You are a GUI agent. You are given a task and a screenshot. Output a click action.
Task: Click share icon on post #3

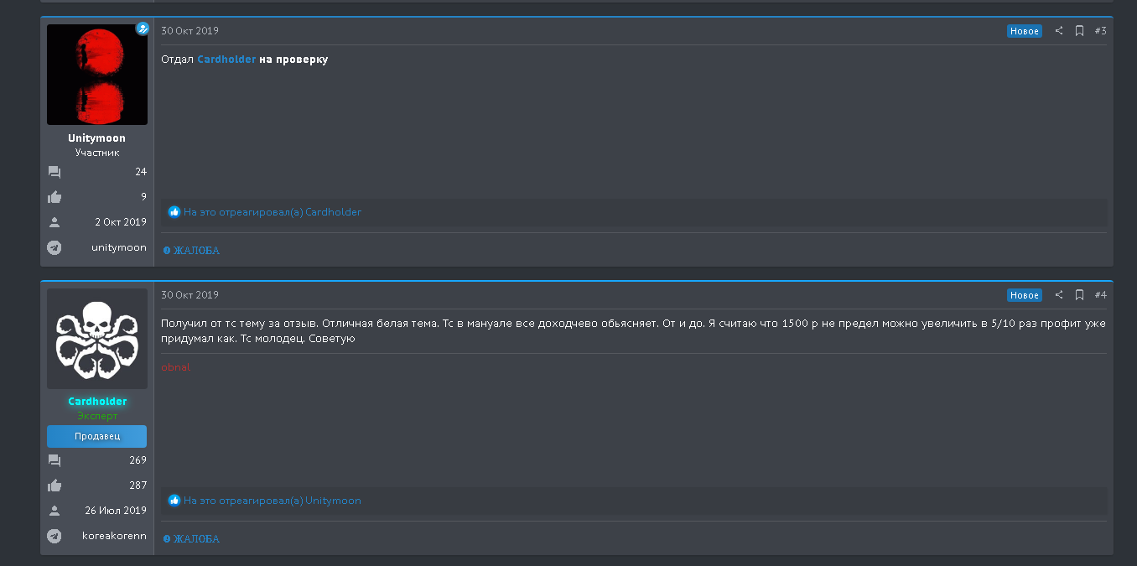[1059, 31]
